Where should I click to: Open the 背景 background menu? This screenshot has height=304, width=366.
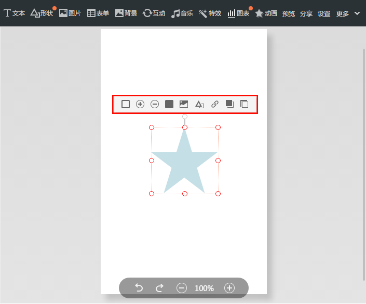126,13
